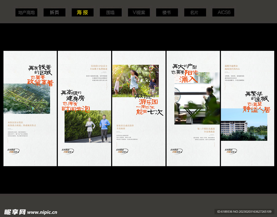Screen dimensions: 277x217
Task: Click the 名筑臻品 logo on third poster
Action: (x=122, y=151)
